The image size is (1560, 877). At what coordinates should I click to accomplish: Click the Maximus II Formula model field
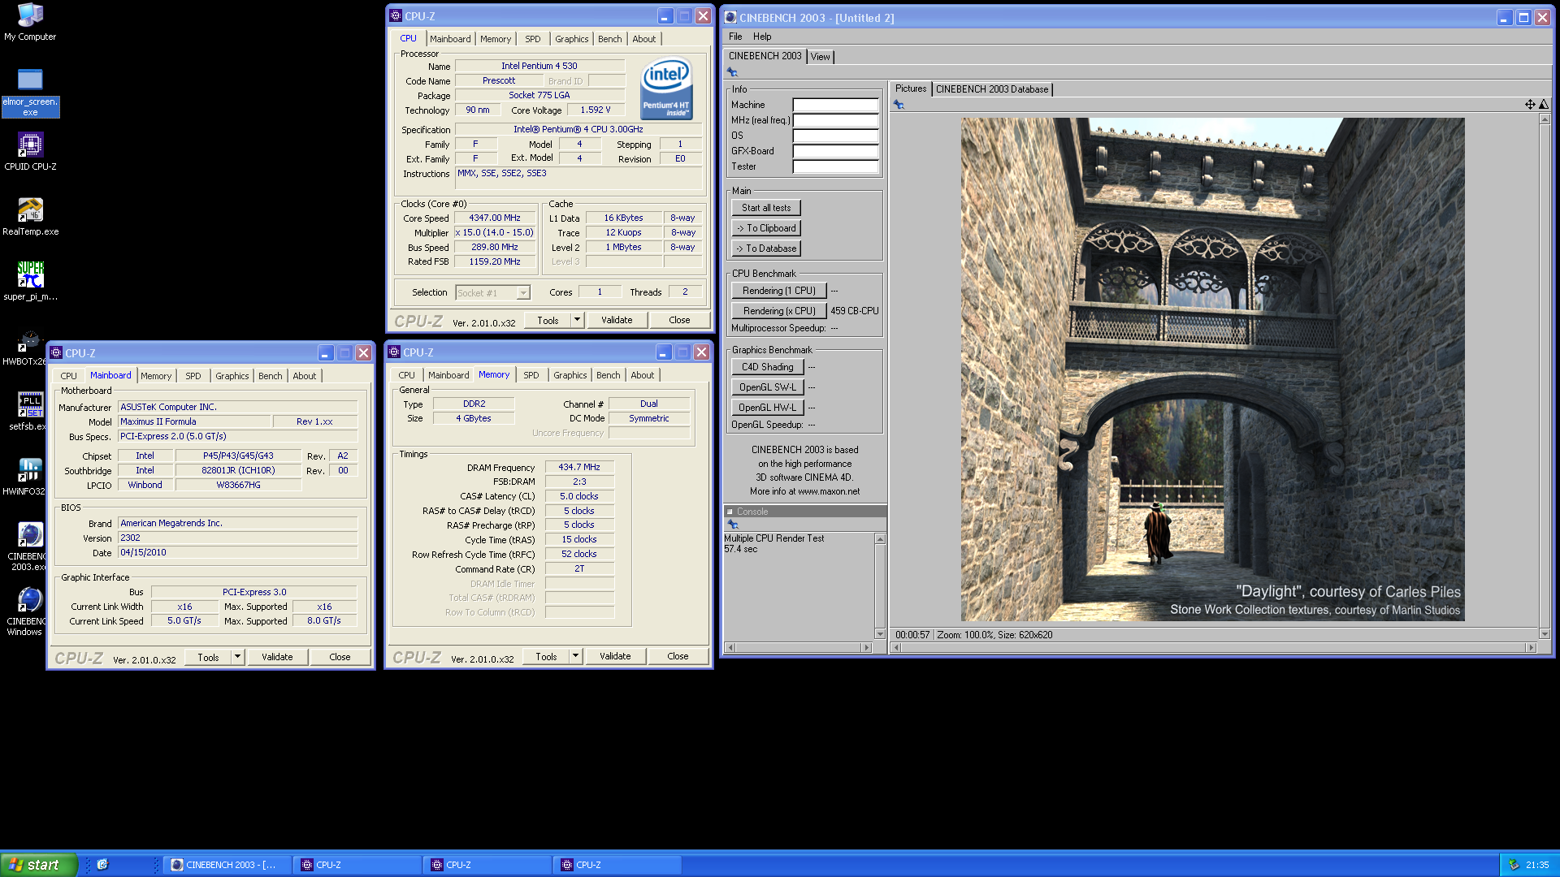[x=194, y=421]
